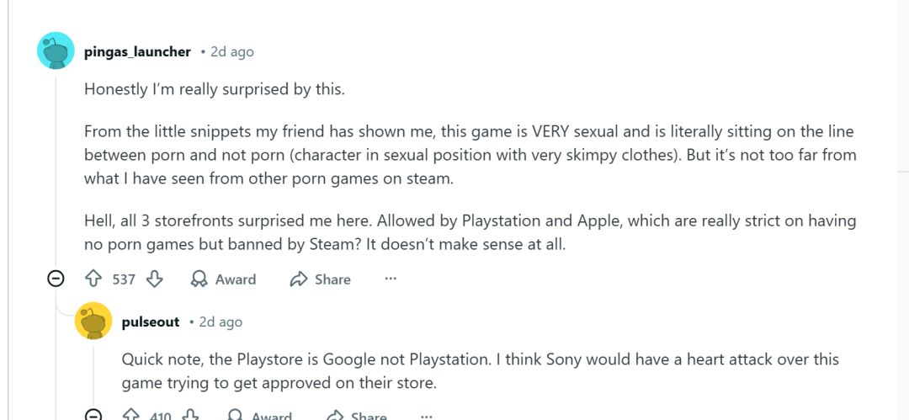Downvote pingas_launcher's comment

(155, 279)
